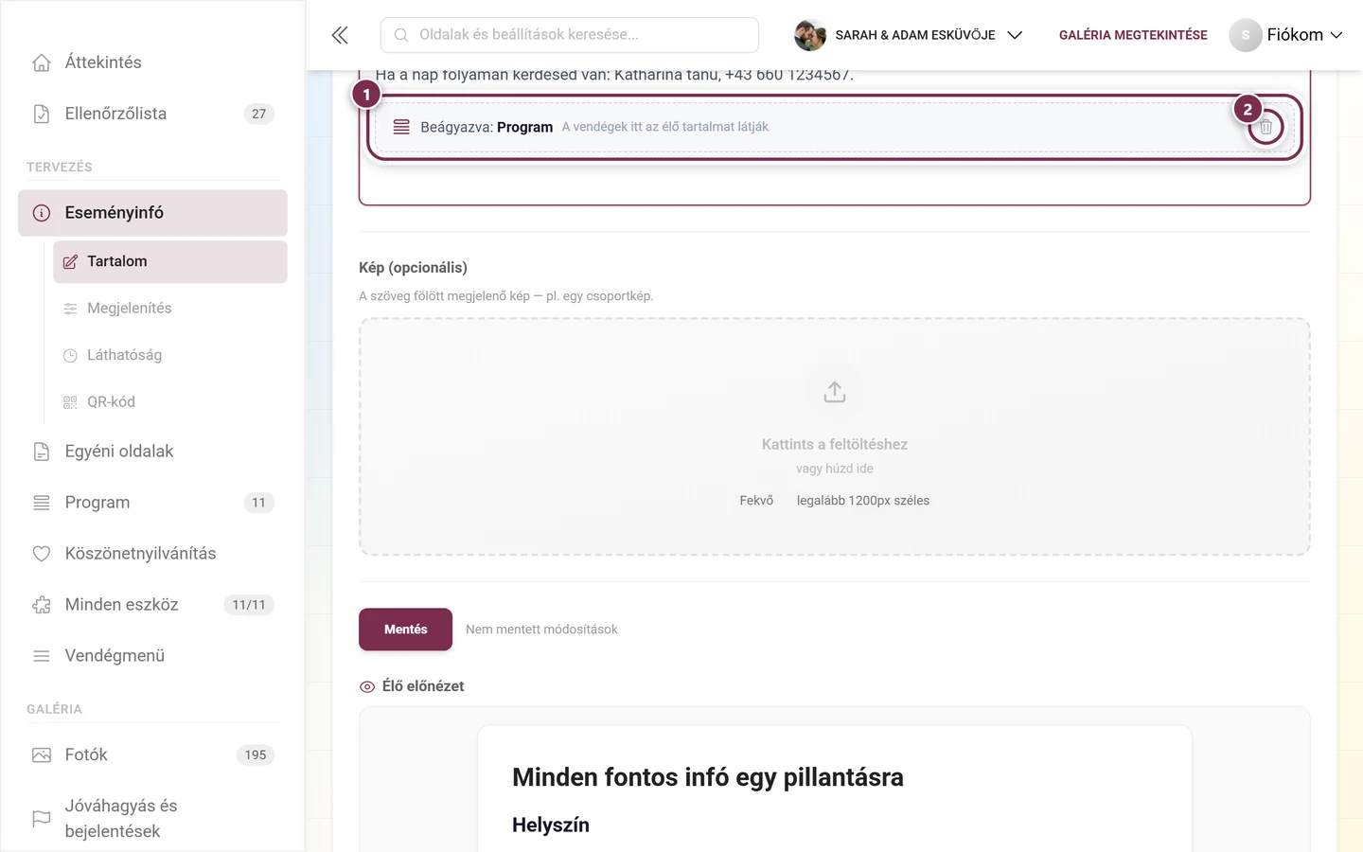The image size is (1363, 852).
Task: Select QR-kód menu entry
Action: (x=170, y=402)
